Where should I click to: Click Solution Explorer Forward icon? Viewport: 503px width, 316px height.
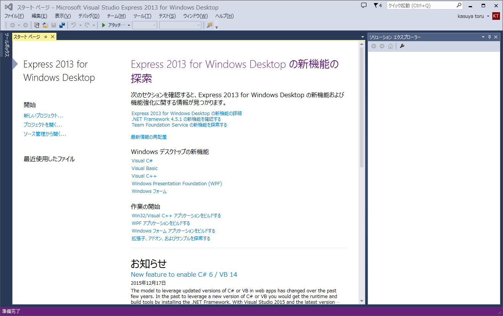(382, 46)
